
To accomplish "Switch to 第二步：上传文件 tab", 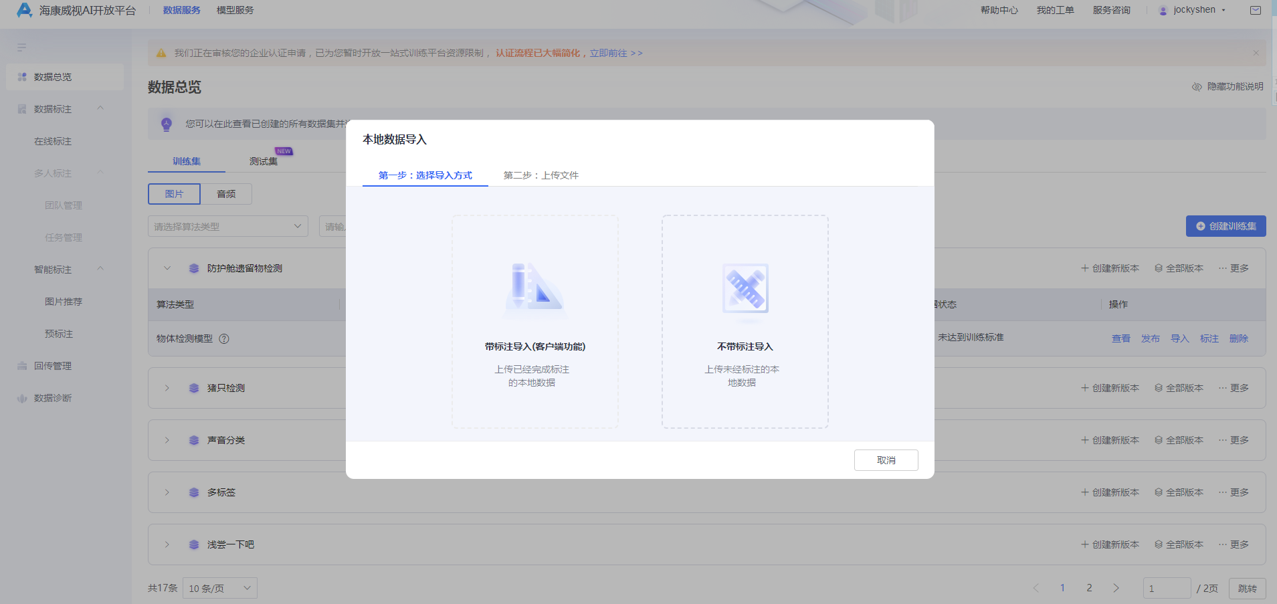I will click(x=541, y=175).
